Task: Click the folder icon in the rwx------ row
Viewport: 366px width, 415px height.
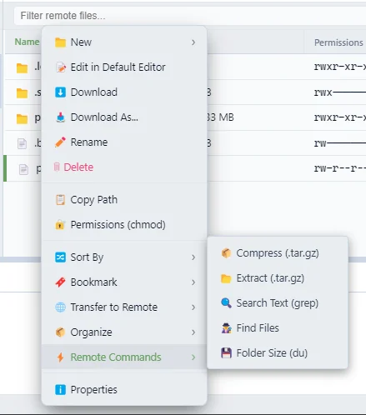Action: point(22,93)
